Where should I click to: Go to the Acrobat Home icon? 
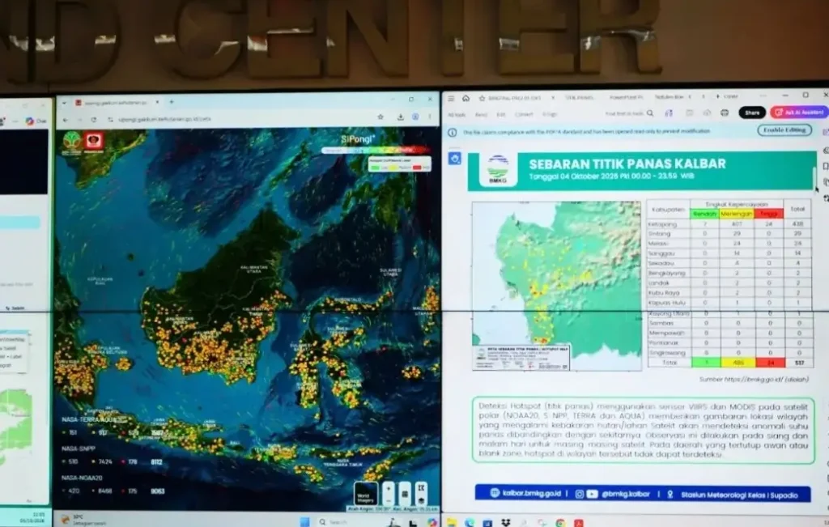pos(466,98)
